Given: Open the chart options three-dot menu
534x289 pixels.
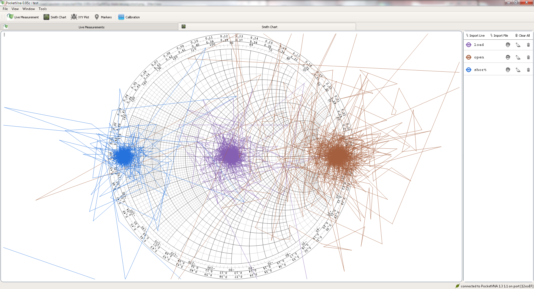Looking at the screenshot, I should tap(4, 34).
